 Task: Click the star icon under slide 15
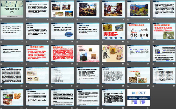tap(1, 64)
